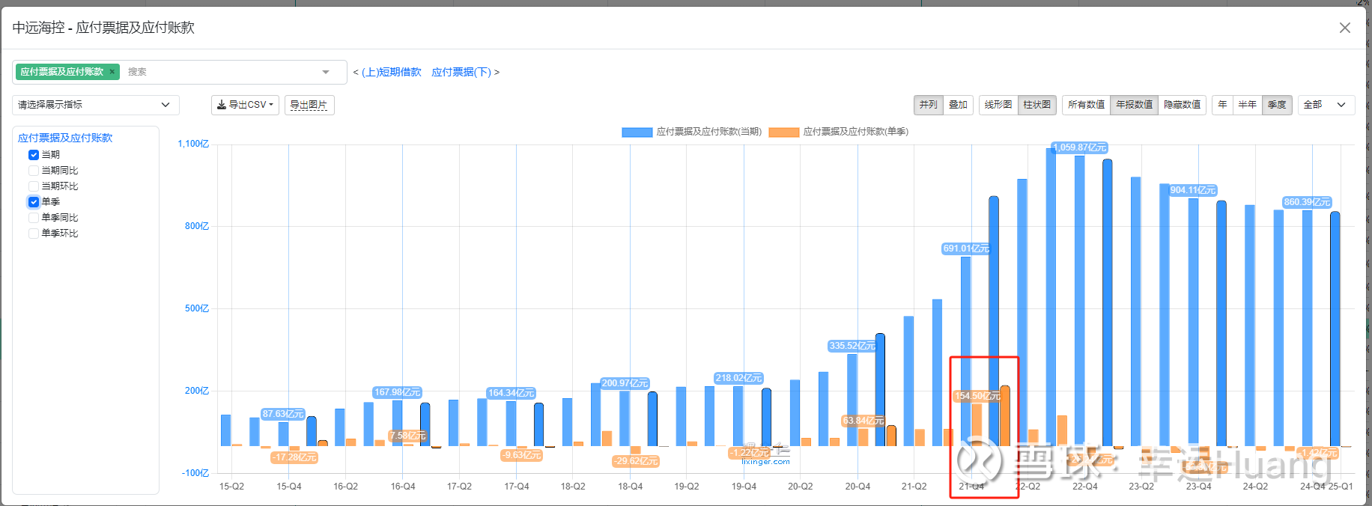The image size is (1372, 506).
Task: Click the 218.02亿元 data label
Action: 738,378
